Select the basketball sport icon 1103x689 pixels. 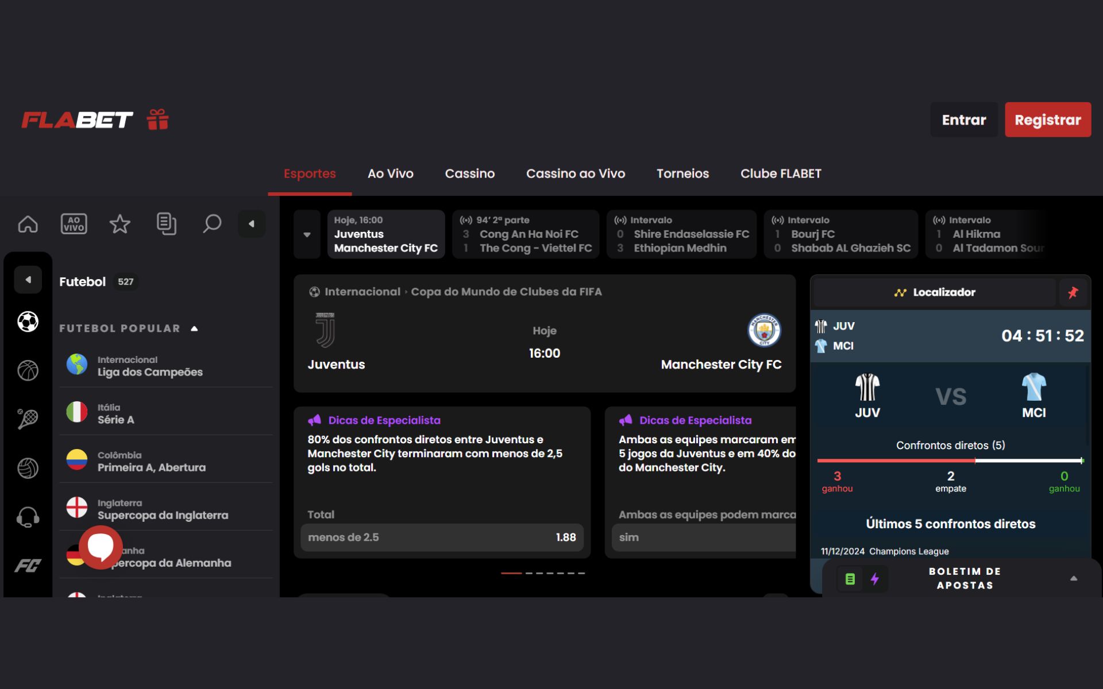[x=28, y=371]
